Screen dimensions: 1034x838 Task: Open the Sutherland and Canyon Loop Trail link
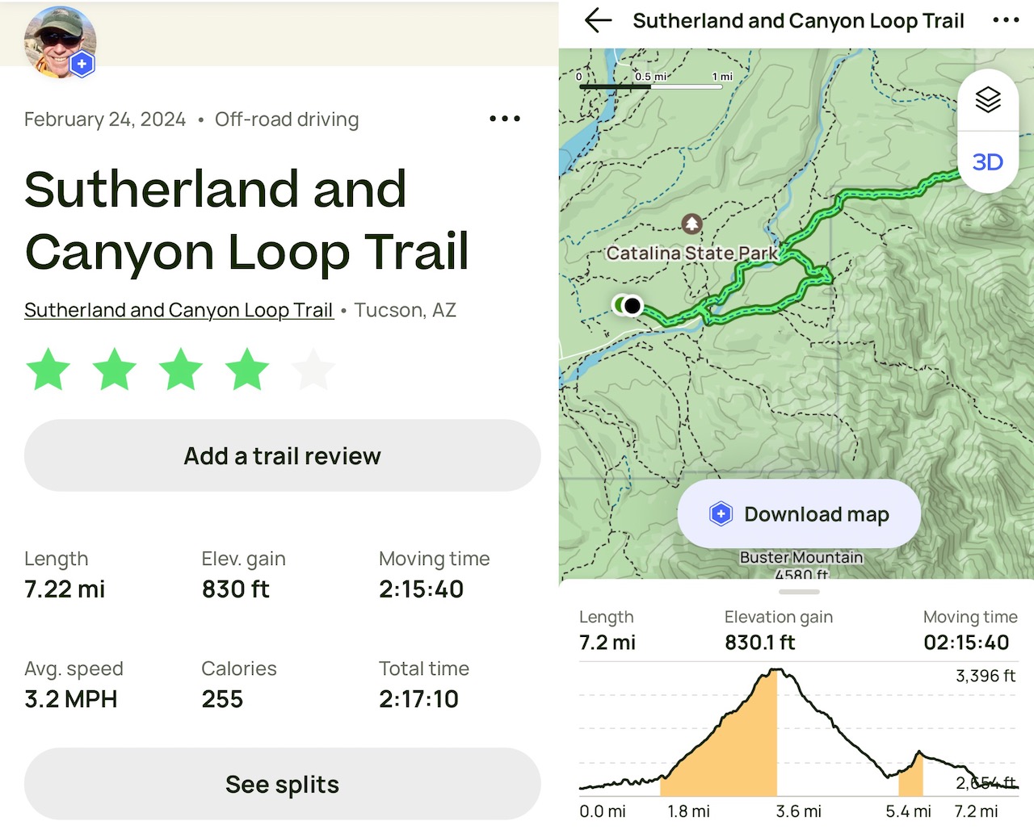pyautogui.click(x=179, y=310)
